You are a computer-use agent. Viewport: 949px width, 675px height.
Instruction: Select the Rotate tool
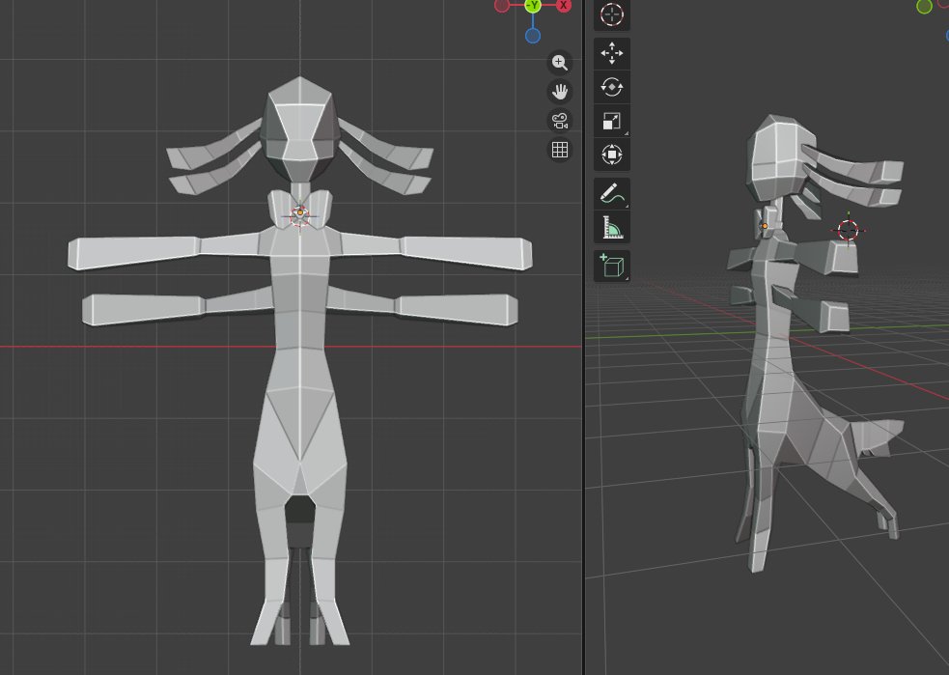(x=611, y=87)
